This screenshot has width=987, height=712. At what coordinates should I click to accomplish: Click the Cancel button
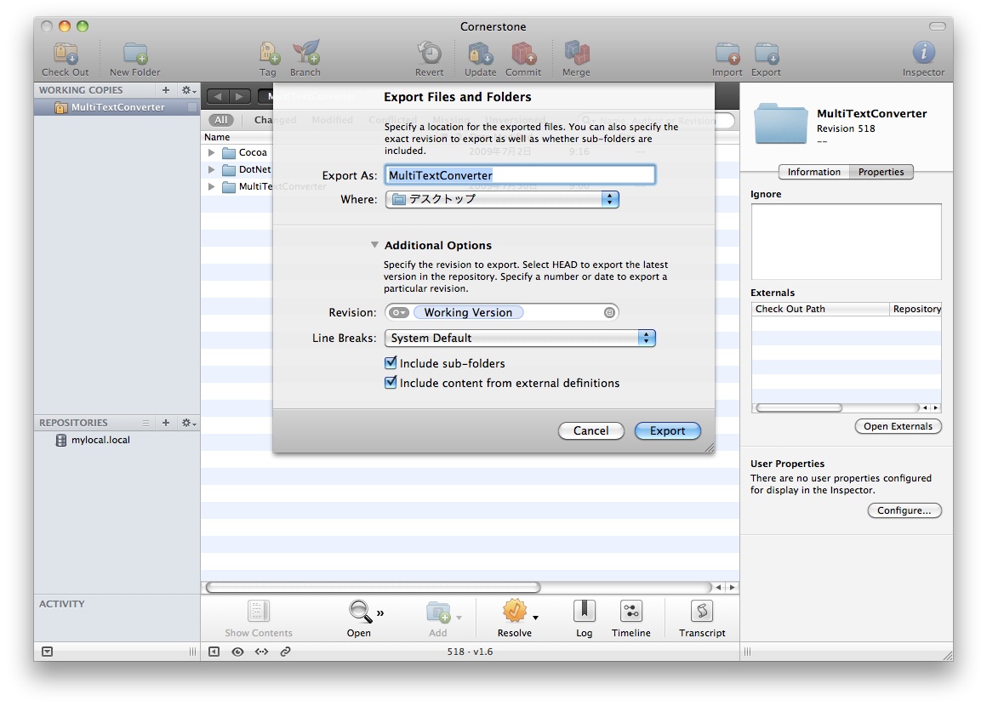591,430
